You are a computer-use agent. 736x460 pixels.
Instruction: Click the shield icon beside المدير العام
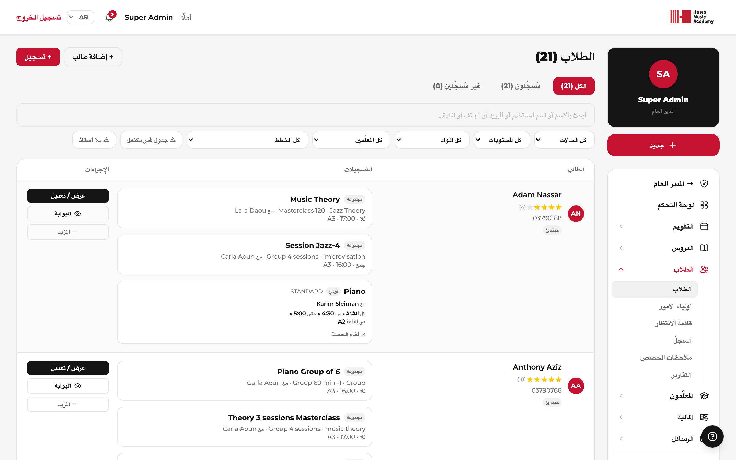click(704, 183)
